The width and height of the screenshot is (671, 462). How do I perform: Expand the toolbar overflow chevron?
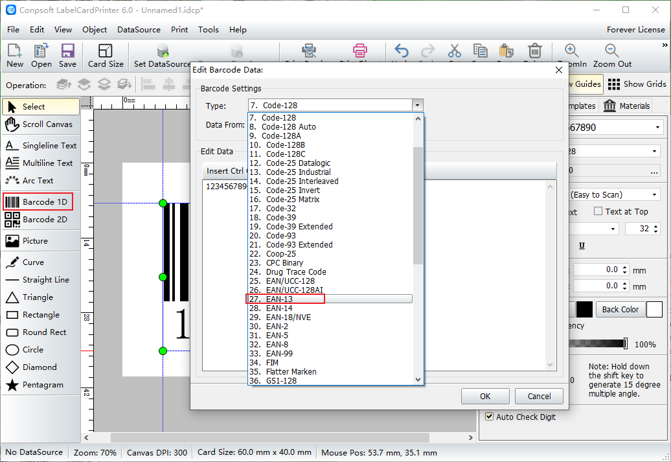(665, 45)
